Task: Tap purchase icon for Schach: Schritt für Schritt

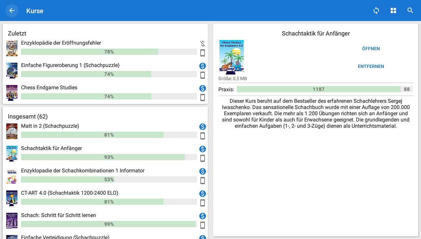Action: tap(203, 216)
